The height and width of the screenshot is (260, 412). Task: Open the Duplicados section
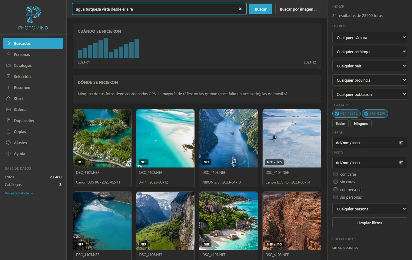click(33, 121)
